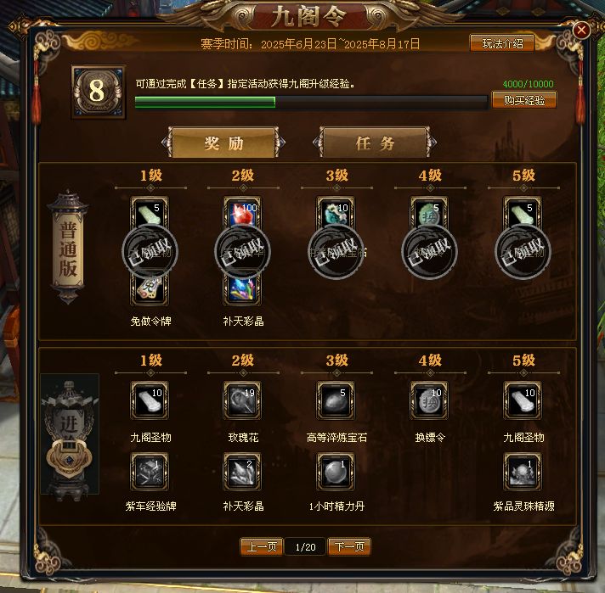Click the level 8 badge icon
The height and width of the screenshot is (593, 605).
coord(98,92)
